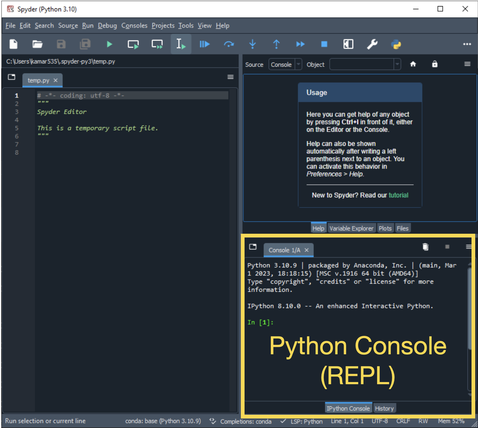The width and height of the screenshot is (478, 428).
Task: Close the temp.py editor tab
Action: [56, 80]
